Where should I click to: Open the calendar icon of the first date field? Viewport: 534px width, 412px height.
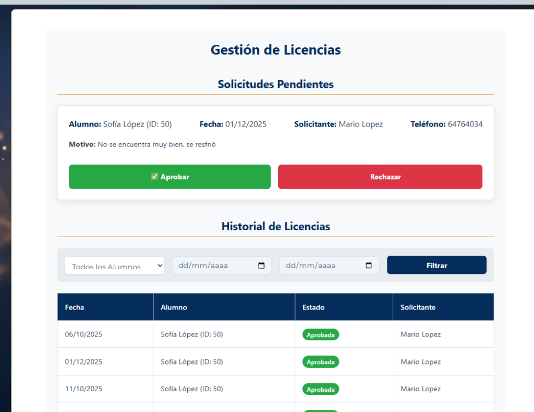pos(261,265)
